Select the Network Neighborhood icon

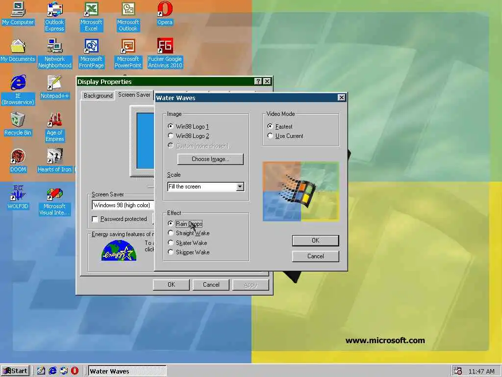click(x=55, y=53)
